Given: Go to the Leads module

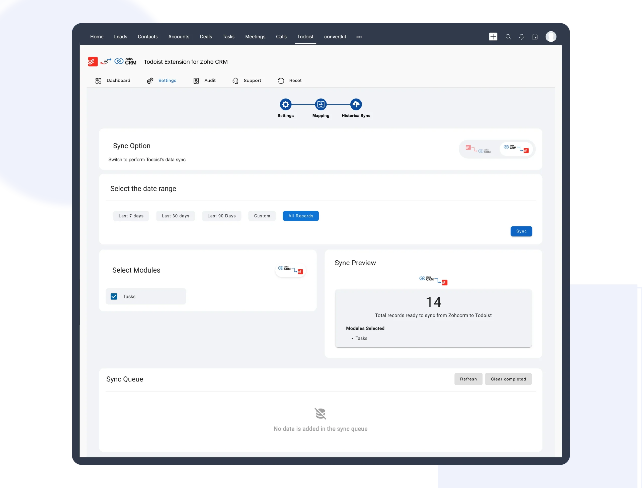Looking at the screenshot, I should [x=120, y=37].
